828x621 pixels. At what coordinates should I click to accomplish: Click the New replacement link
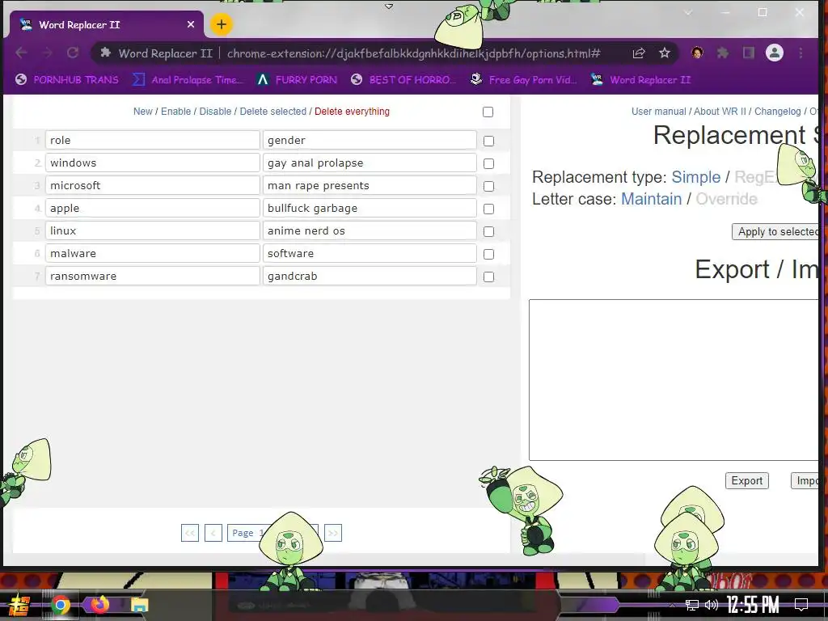[x=142, y=112]
